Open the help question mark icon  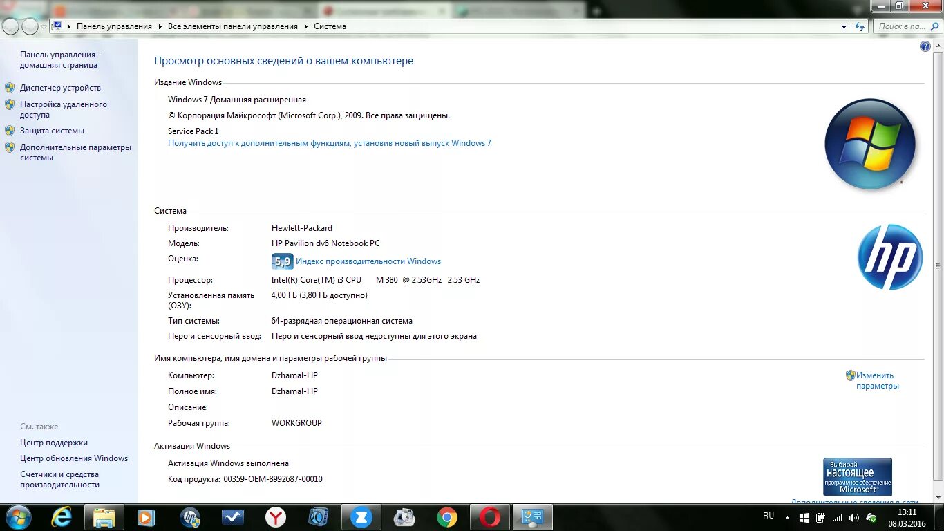coord(925,46)
